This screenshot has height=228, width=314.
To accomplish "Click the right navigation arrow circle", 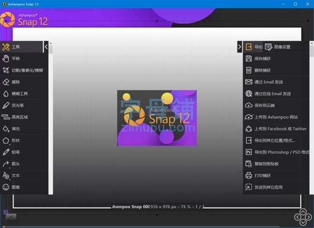I will (308, 217).
